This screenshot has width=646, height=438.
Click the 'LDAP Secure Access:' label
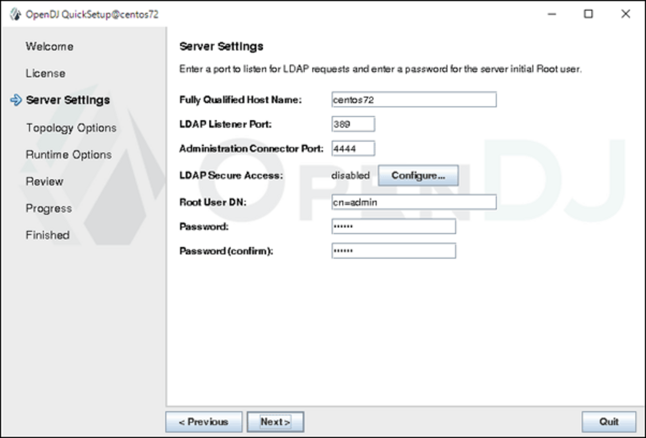pyautogui.click(x=231, y=175)
